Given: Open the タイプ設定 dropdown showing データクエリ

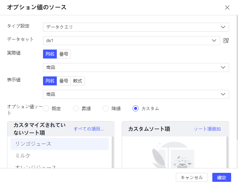Looking at the screenshot, I should coord(136,27).
